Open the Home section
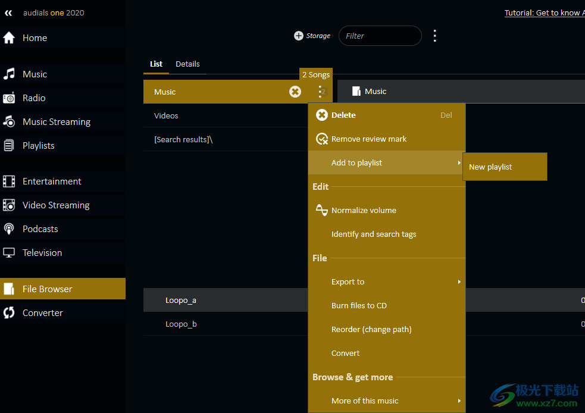585x413 pixels. coord(62,37)
